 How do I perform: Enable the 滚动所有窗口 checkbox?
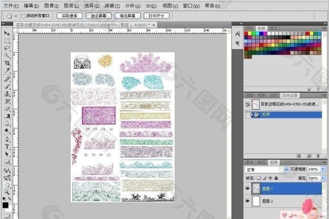click(24, 16)
